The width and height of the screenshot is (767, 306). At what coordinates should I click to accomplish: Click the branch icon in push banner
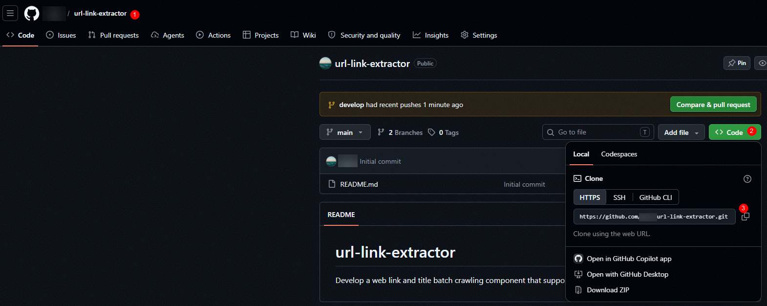(x=331, y=105)
